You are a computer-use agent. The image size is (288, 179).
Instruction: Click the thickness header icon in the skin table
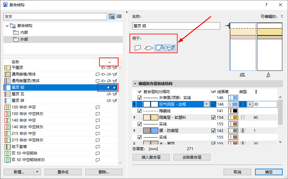(256, 92)
